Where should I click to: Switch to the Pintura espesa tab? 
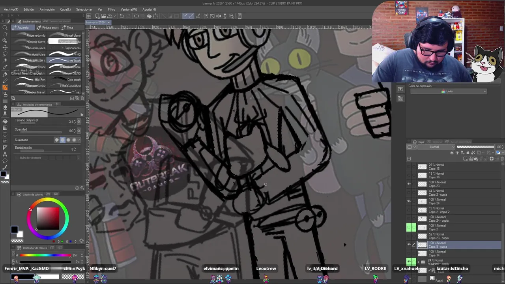(x=47, y=28)
